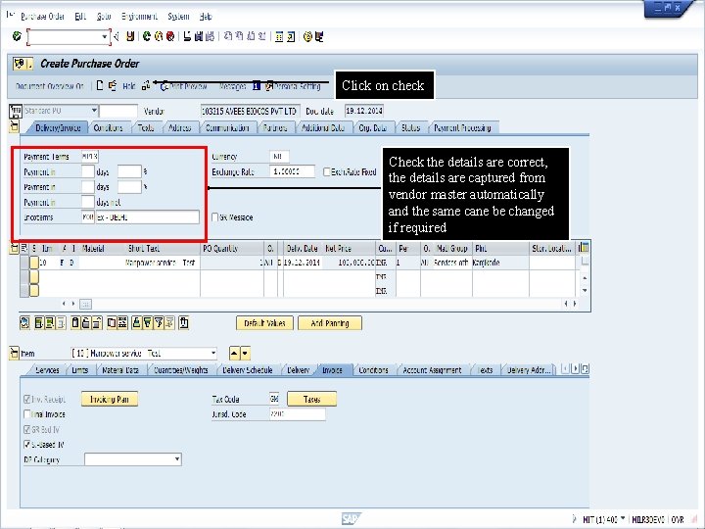Viewport: 705px width, 529px height.
Task: Click the green Enter checkmark icon
Action: click(x=17, y=36)
